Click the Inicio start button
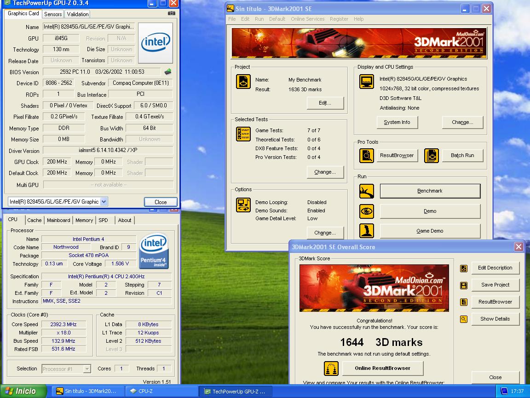The width and height of the screenshot is (530, 398). coord(22,391)
